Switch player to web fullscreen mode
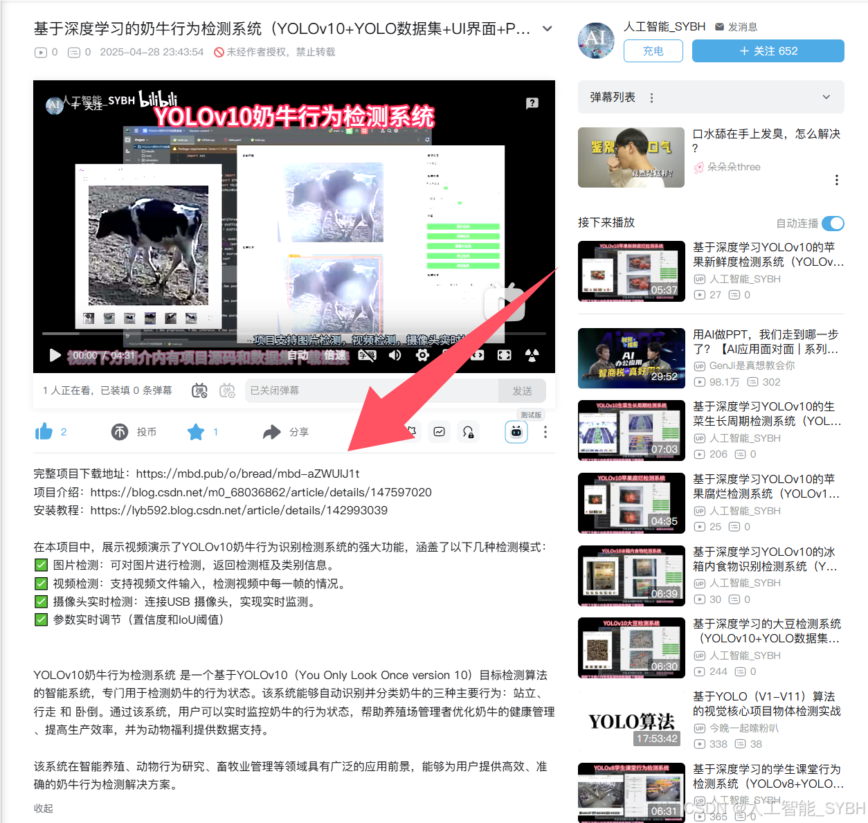 tap(478, 355)
